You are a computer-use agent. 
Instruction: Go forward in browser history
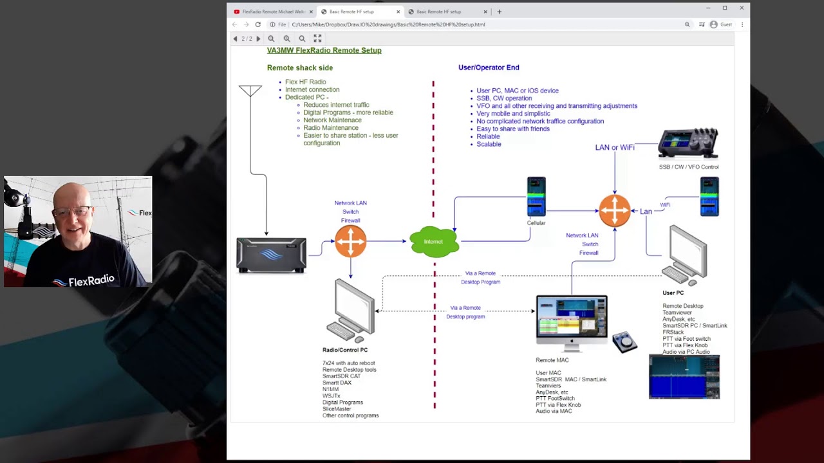246,24
